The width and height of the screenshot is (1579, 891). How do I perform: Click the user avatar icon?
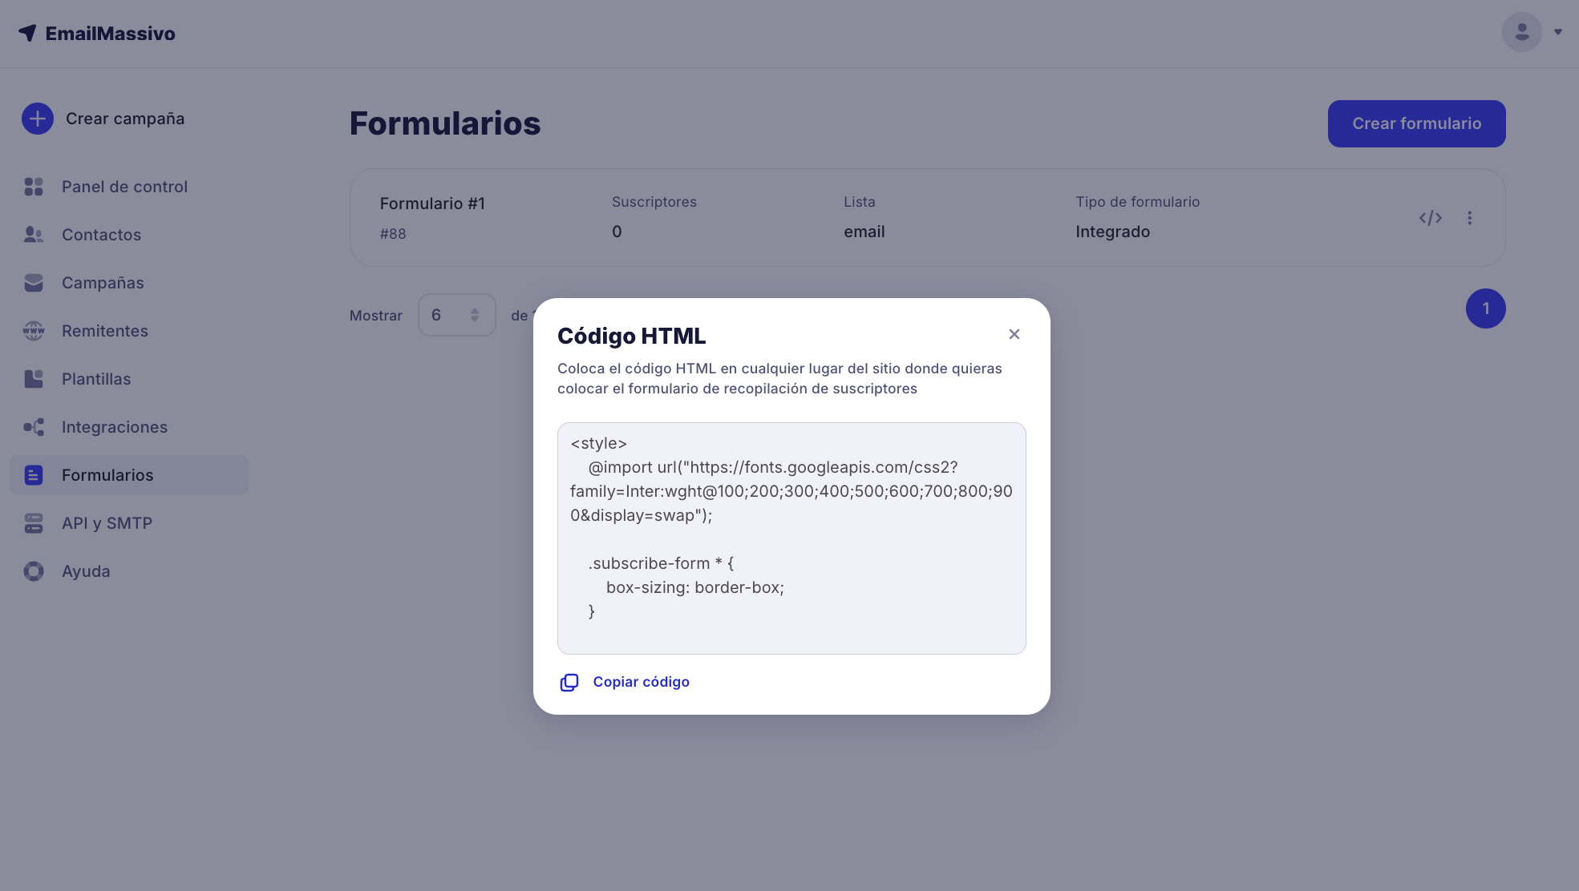tap(1521, 32)
